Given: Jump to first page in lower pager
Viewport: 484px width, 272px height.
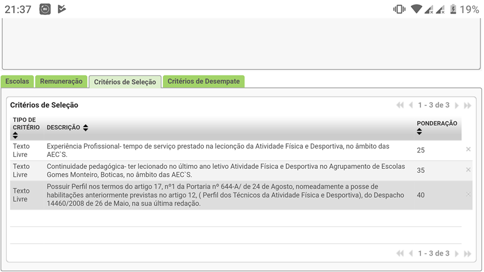Looking at the screenshot, I should click(399, 254).
